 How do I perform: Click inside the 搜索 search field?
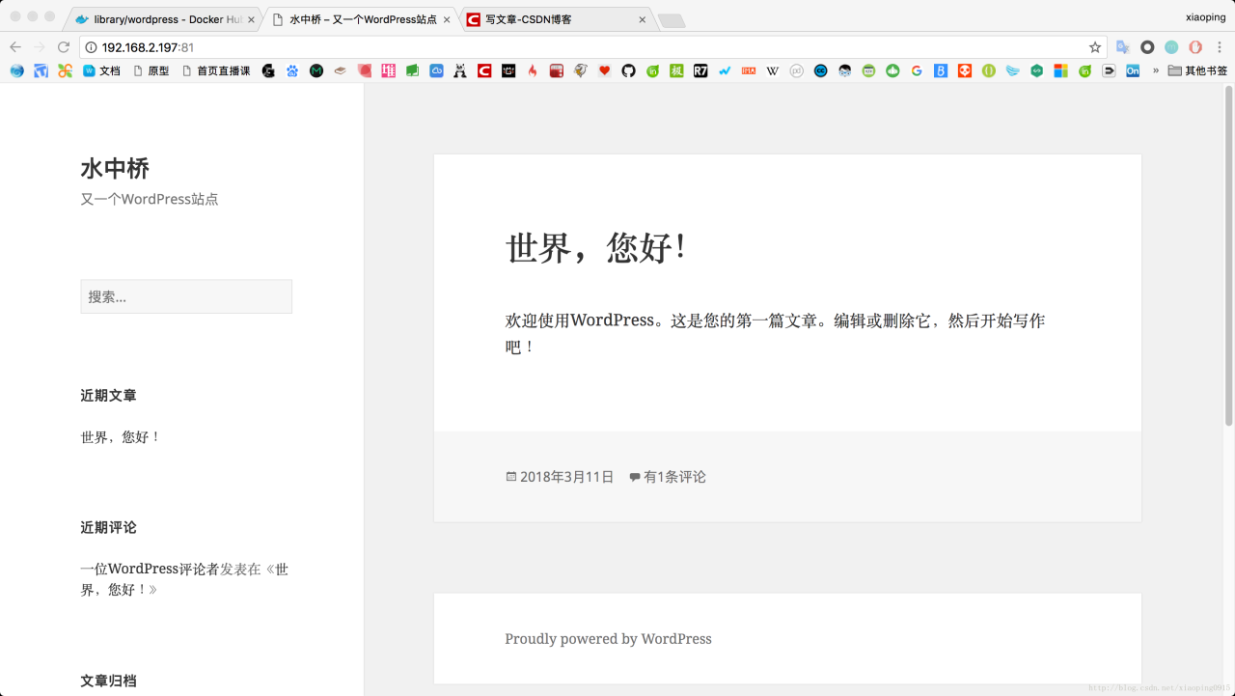[x=186, y=297]
